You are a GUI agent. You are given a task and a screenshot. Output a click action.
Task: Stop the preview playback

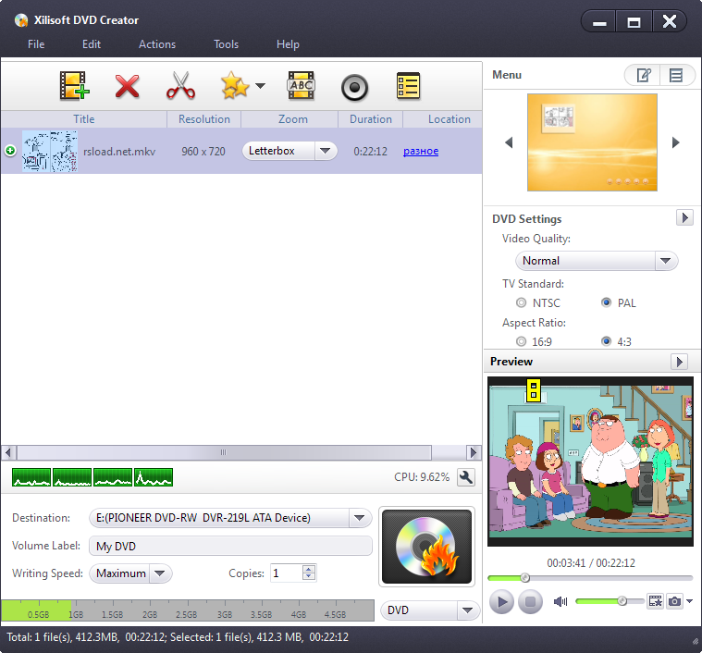tap(530, 601)
